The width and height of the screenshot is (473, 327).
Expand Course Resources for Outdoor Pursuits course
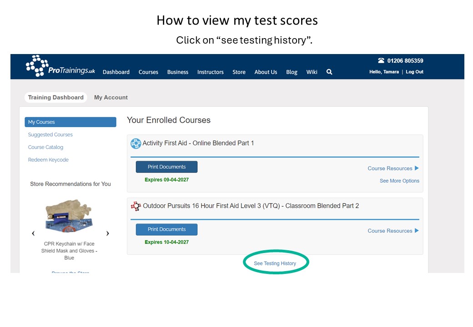393,231
